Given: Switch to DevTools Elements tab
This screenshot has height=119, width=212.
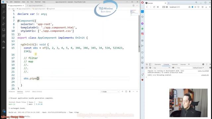Looking at the screenshot, I should [158, 64].
